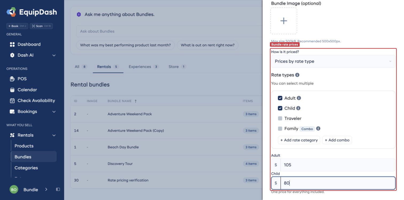The height and width of the screenshot is (200, 404).
Task: Show info for Child rate
Action: coord(298,108)
